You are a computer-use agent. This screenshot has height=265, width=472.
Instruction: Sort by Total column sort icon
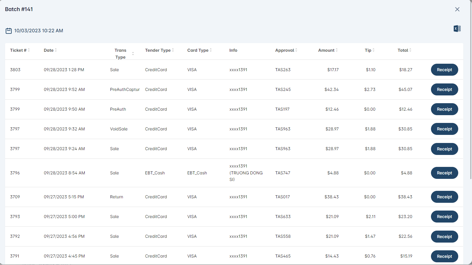pos(410,50)
